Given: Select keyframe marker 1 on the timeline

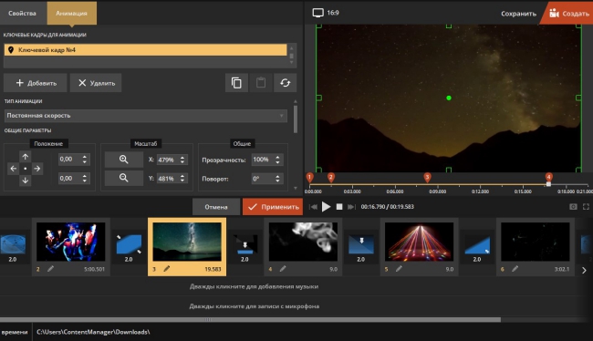Looking at the screenshot, I should [310, 177].
